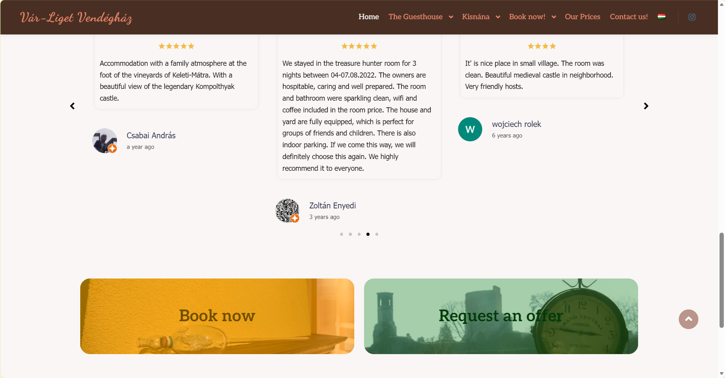This screenshot has width=725, height=378.
Task: Click the yellow Book now banner
Action: pyautogui.click(x=217, y=316)
